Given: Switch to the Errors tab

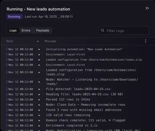Looking at the screenshot, I should click(26, 30).
